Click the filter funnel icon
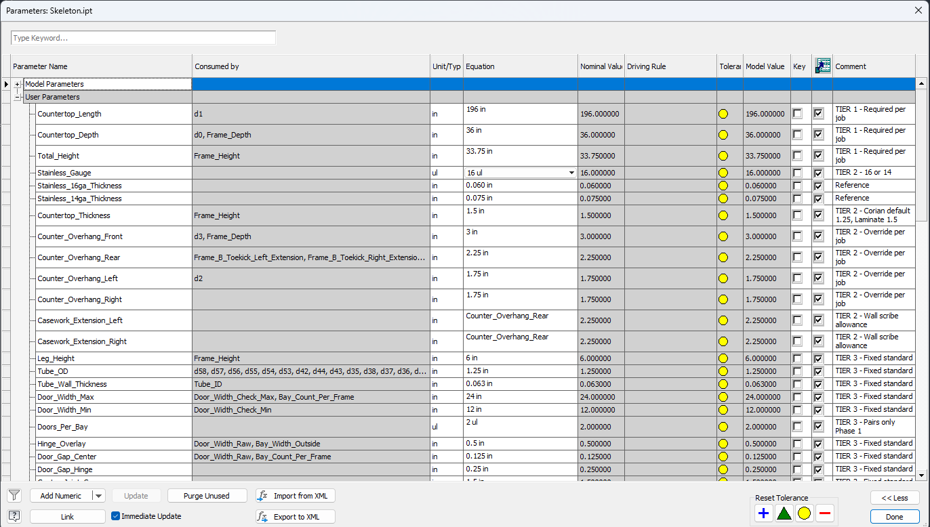Viewport: 930px width, 527px height. 14,495
